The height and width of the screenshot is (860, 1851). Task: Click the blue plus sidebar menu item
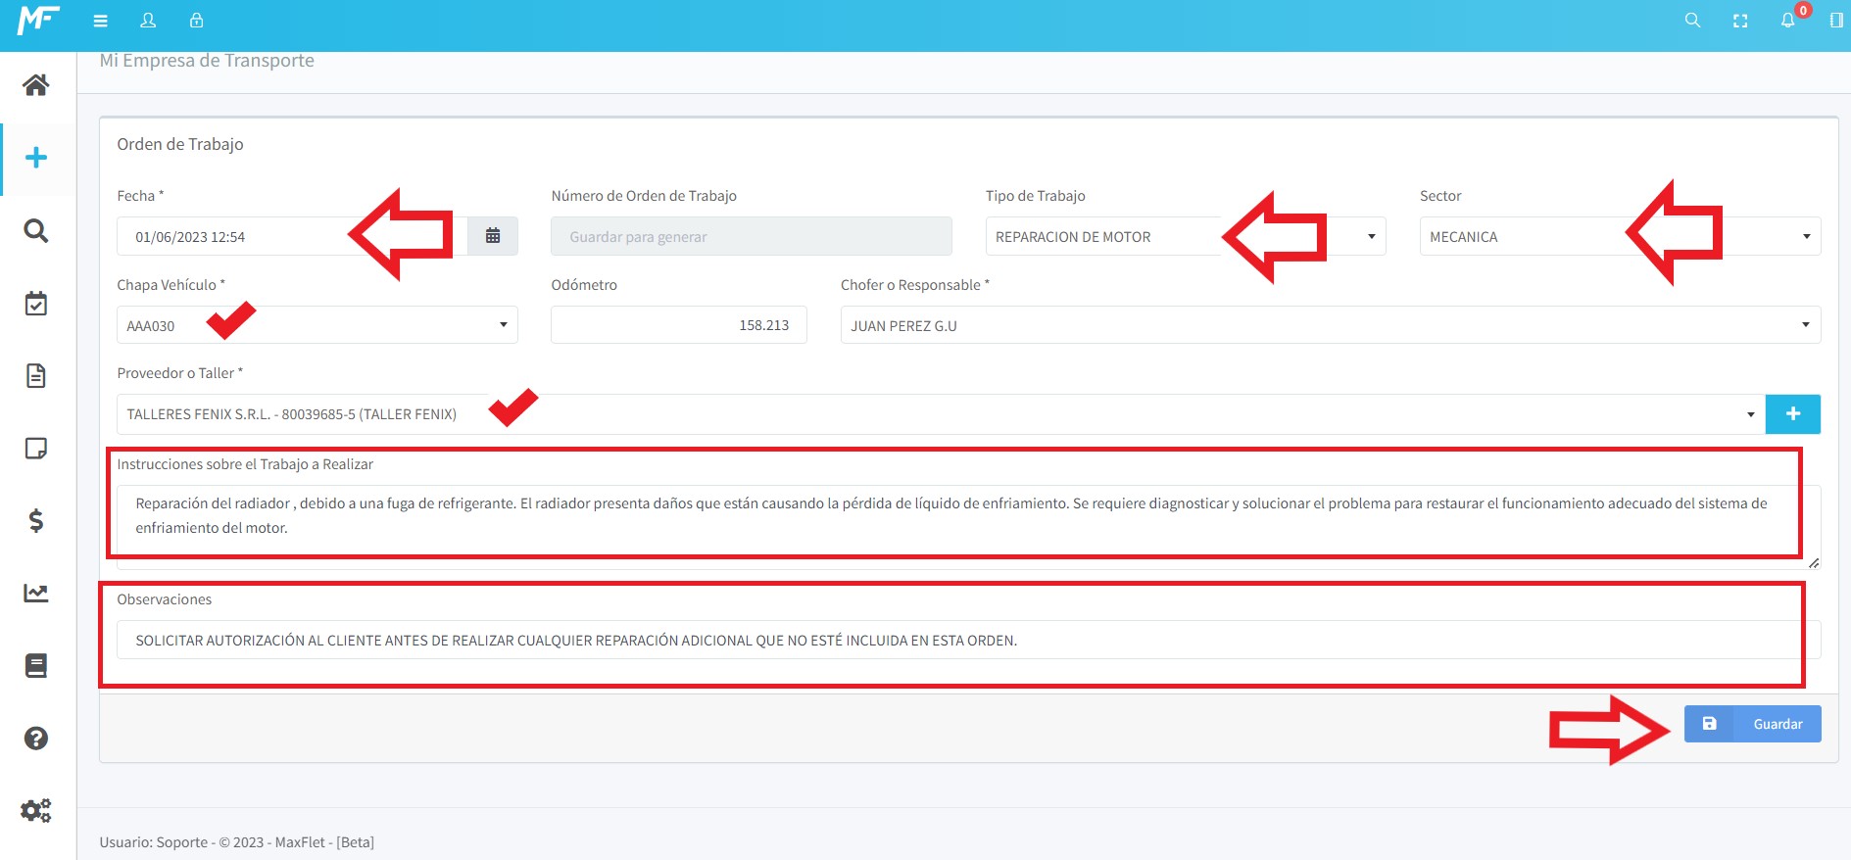point(36,158)
